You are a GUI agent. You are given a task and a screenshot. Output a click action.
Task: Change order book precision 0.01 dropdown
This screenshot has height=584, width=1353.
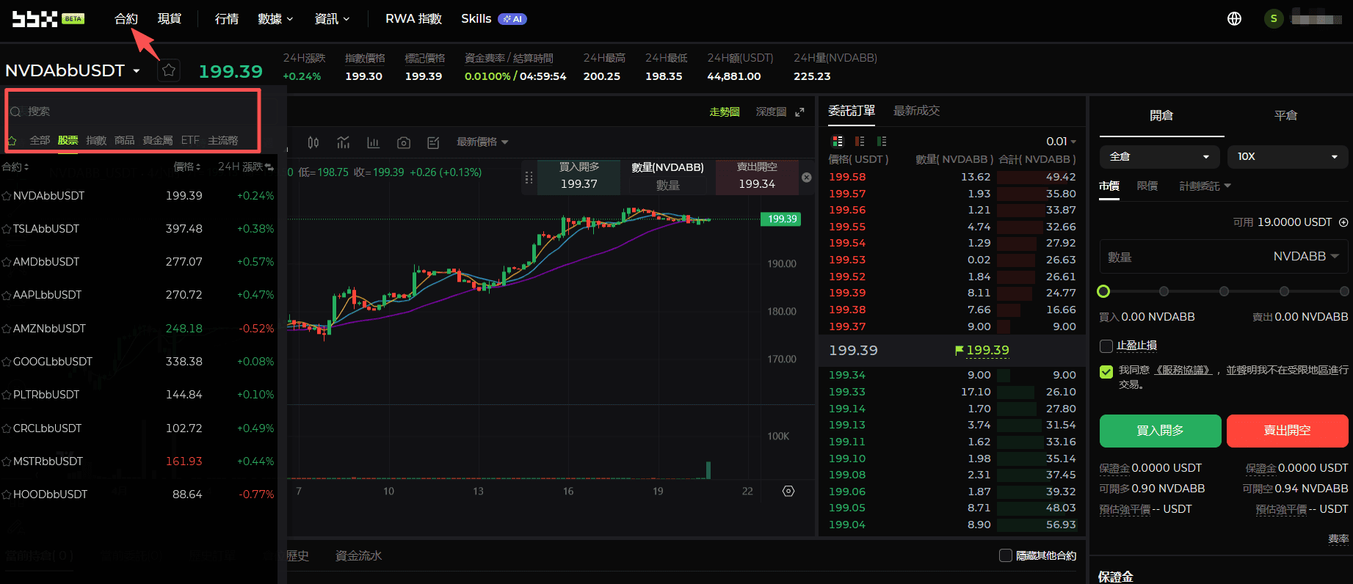pos(1062,142)
